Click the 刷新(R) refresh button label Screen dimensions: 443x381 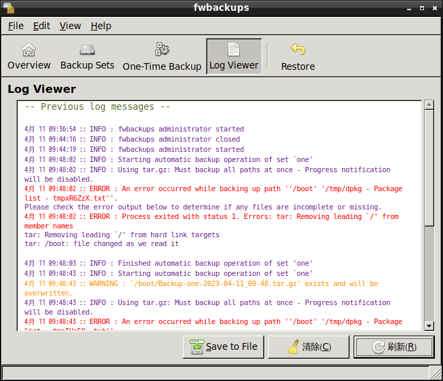coord(402,347)
